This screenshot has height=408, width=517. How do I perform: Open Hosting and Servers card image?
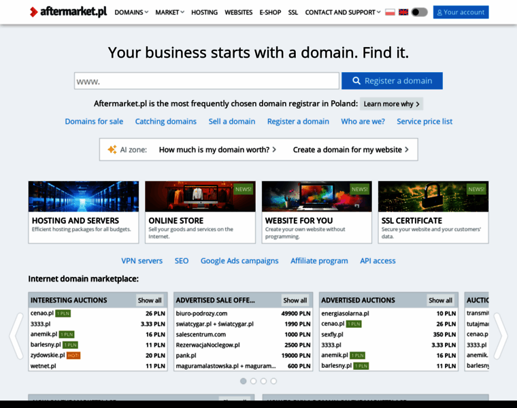pyautogui.click(x=84, y=197)
